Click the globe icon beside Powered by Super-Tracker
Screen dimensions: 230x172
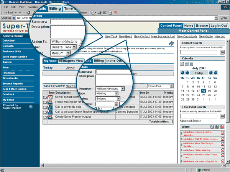coord(31,107)
